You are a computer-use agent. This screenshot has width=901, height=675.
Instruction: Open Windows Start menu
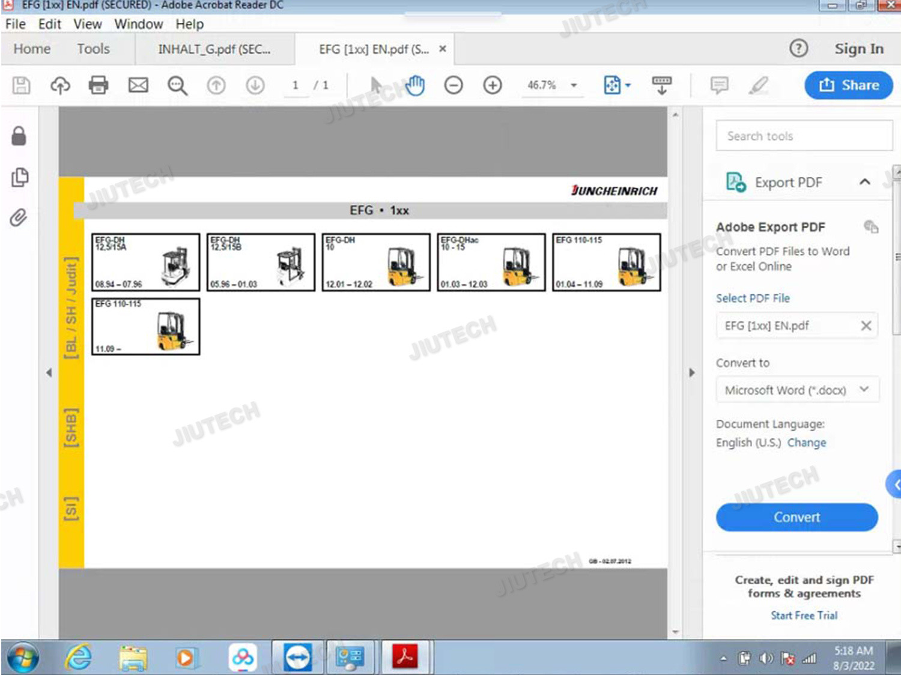pyautogui.click(x=23, y=658)
